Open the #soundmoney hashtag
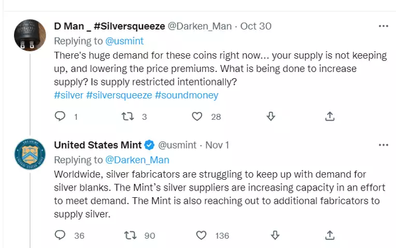This screenshot has width=396, height=248. (187, 95)
